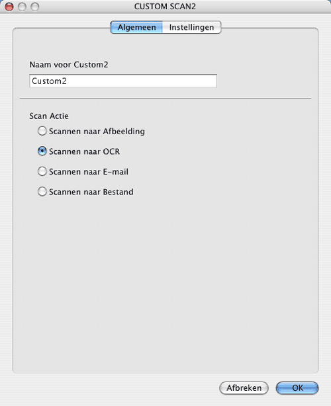The width and height of the screenshot is (331, 406).
Task: Enable the Scannen naar E-mail option
Action: [x=42, y=171]
